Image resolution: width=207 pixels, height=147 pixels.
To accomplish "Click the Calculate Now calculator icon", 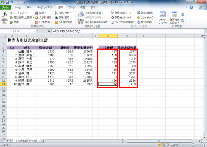I will pos(182,15).
